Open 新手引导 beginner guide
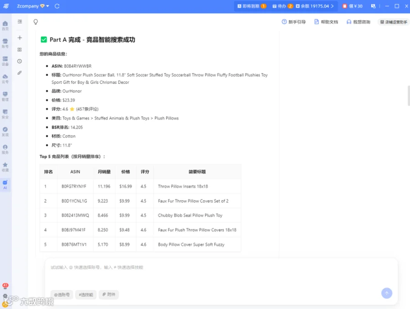The width and height of the screenshot is (410, 309). 294,22
